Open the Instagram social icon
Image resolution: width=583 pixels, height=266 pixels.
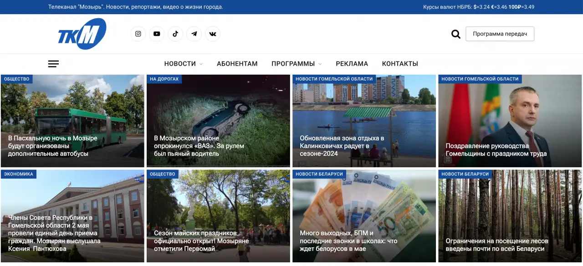[x=138, y=34]
